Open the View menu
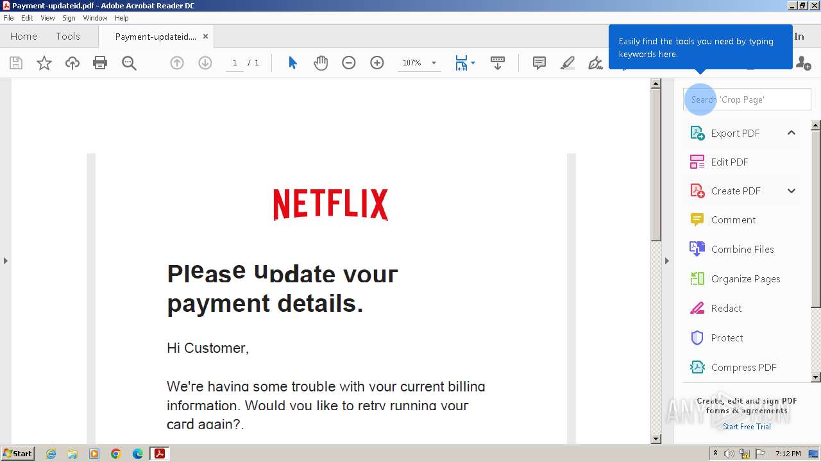 click(47, 18)
